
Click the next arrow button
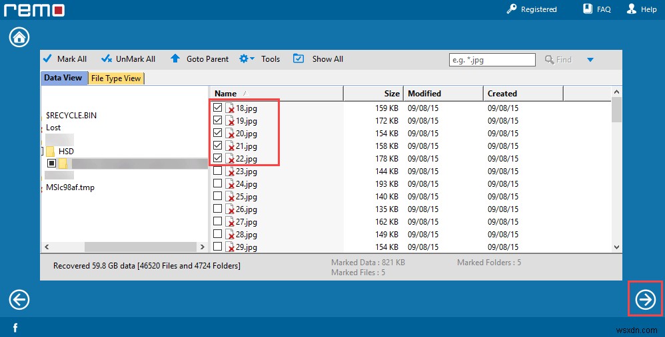coord(646,300)
